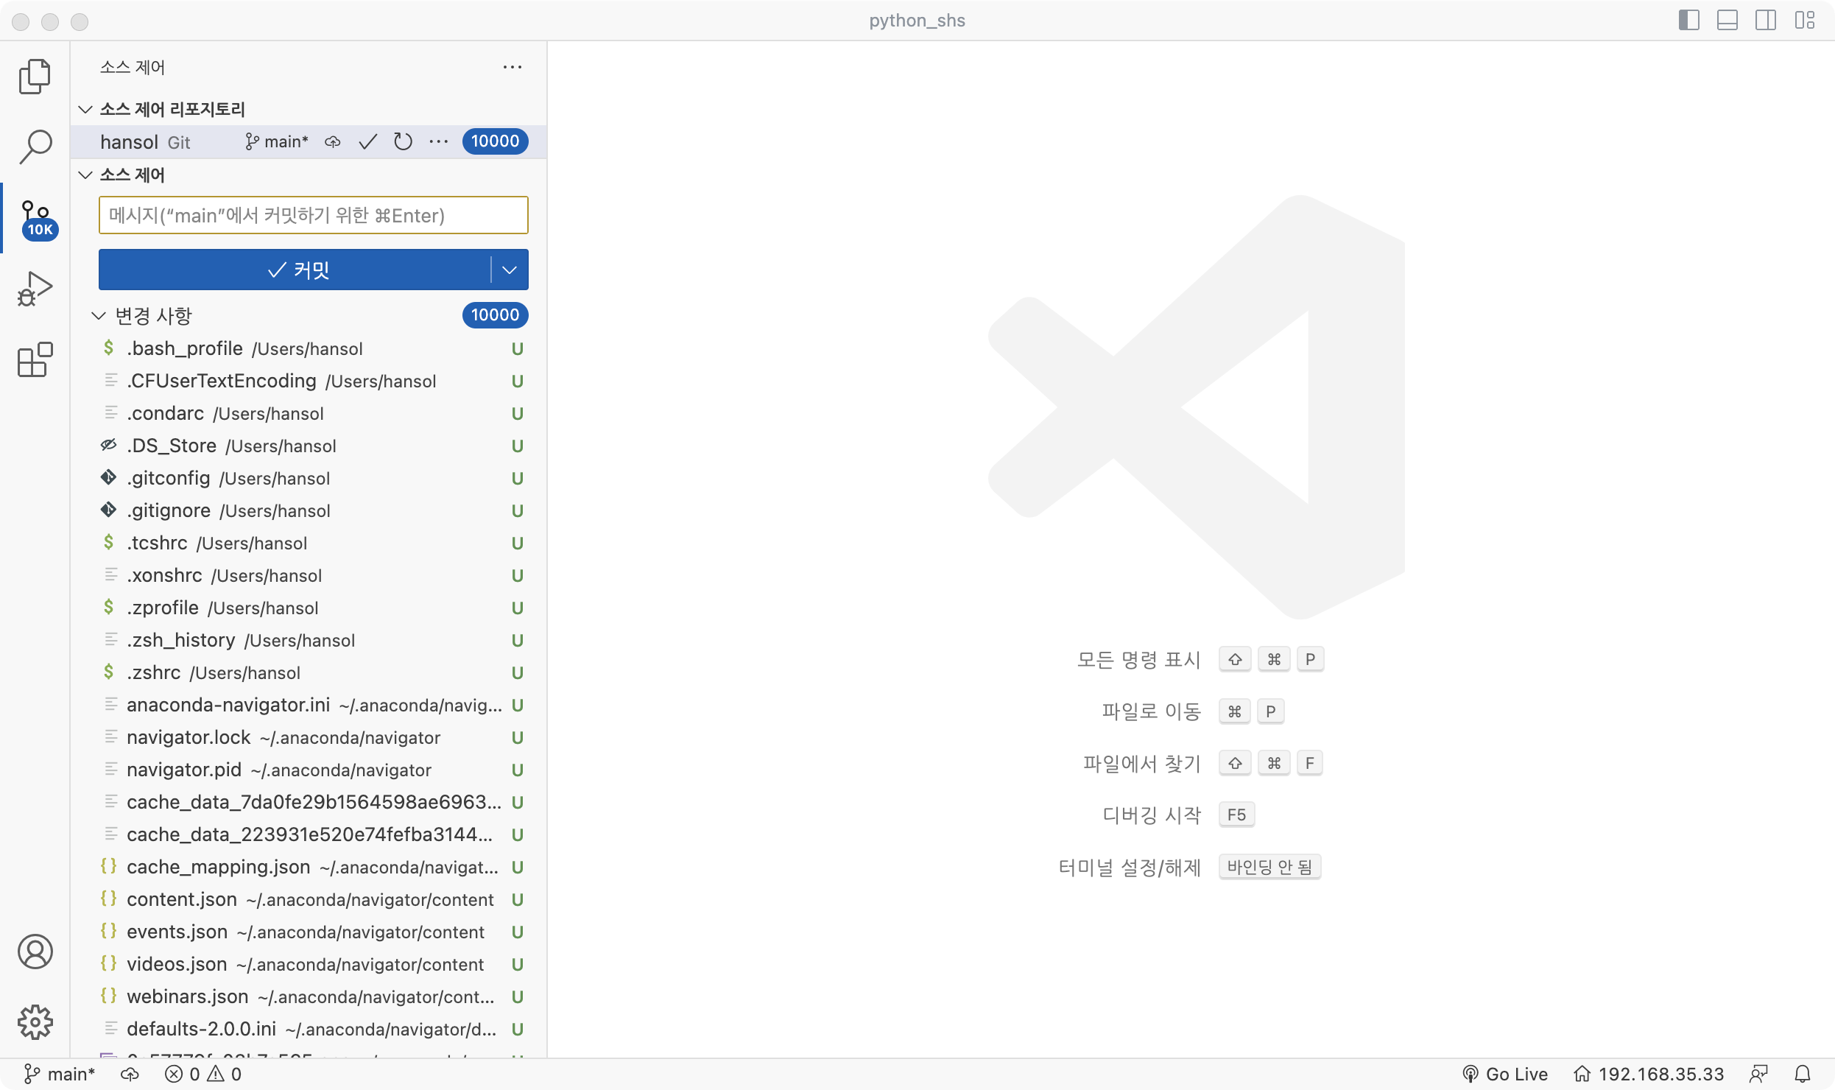Select navigator.lock in changes list
1835x1090 pixels.
(309, 737)
